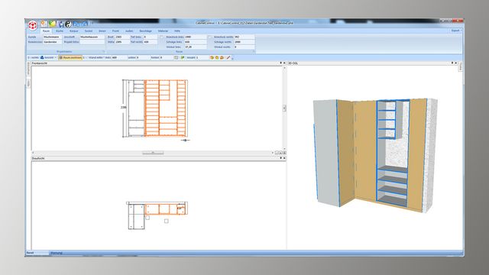Click the Frontansicht vertical scrollbar thumb

[x=284, y=108]
